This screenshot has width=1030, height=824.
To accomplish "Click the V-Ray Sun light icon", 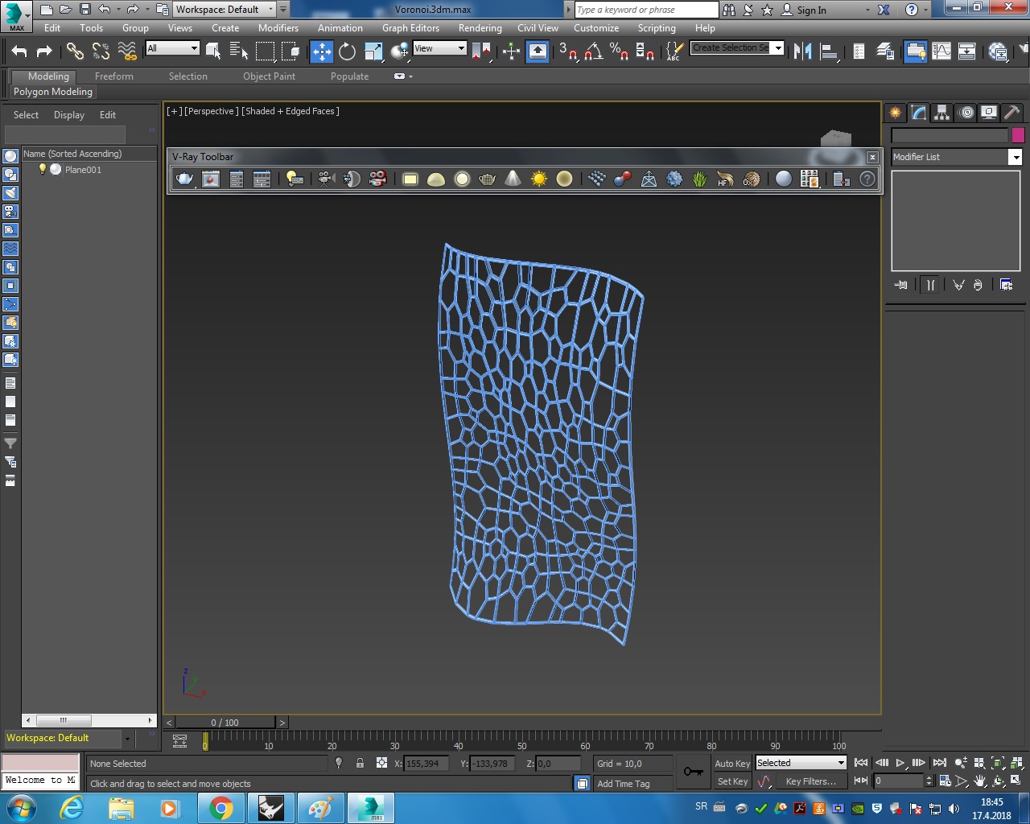I will [x=539, y=179].
